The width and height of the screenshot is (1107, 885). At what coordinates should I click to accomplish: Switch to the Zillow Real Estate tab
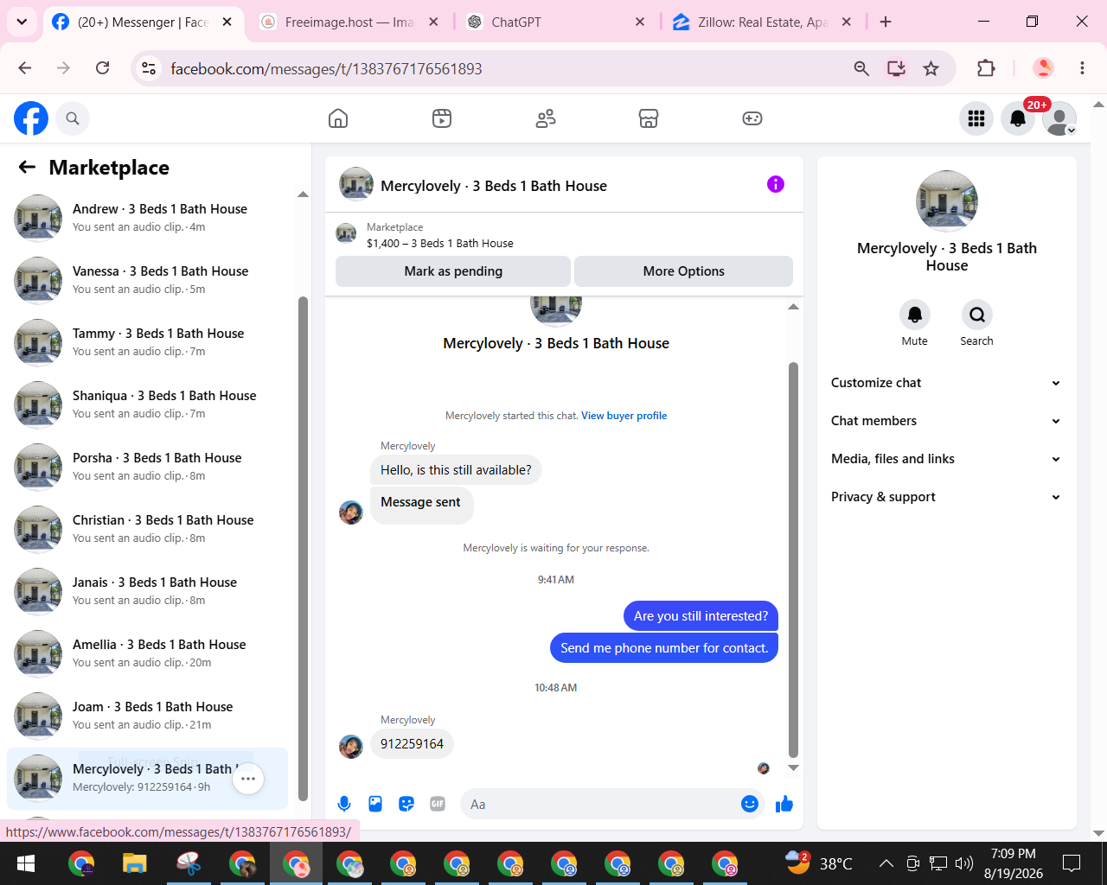(x=763, y=22)
